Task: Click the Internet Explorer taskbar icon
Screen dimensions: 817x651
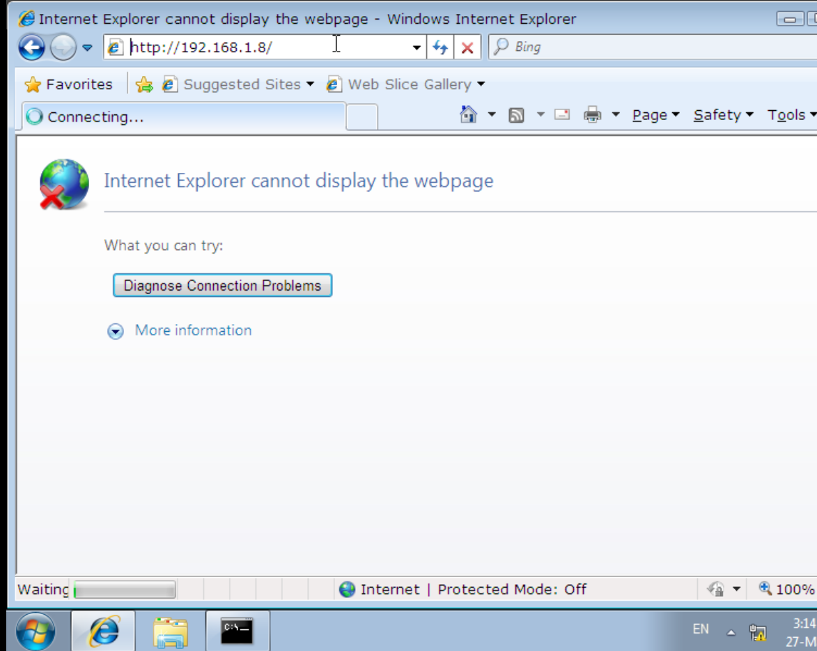Action: tap(103, 631)
